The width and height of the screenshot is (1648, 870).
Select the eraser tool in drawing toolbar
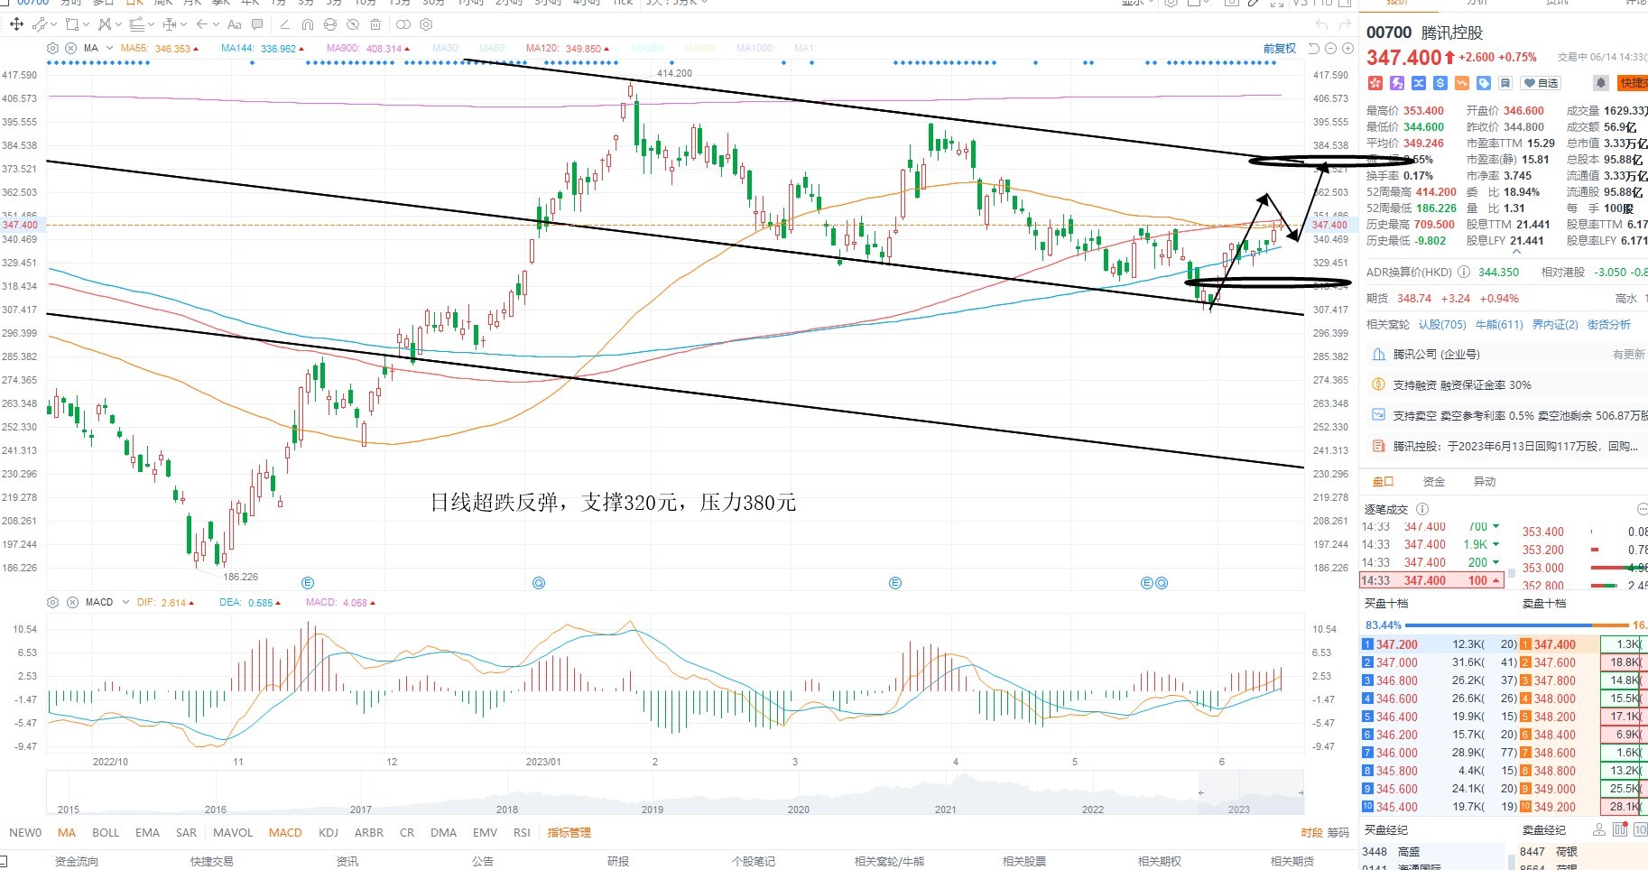(x=285, y=24)
